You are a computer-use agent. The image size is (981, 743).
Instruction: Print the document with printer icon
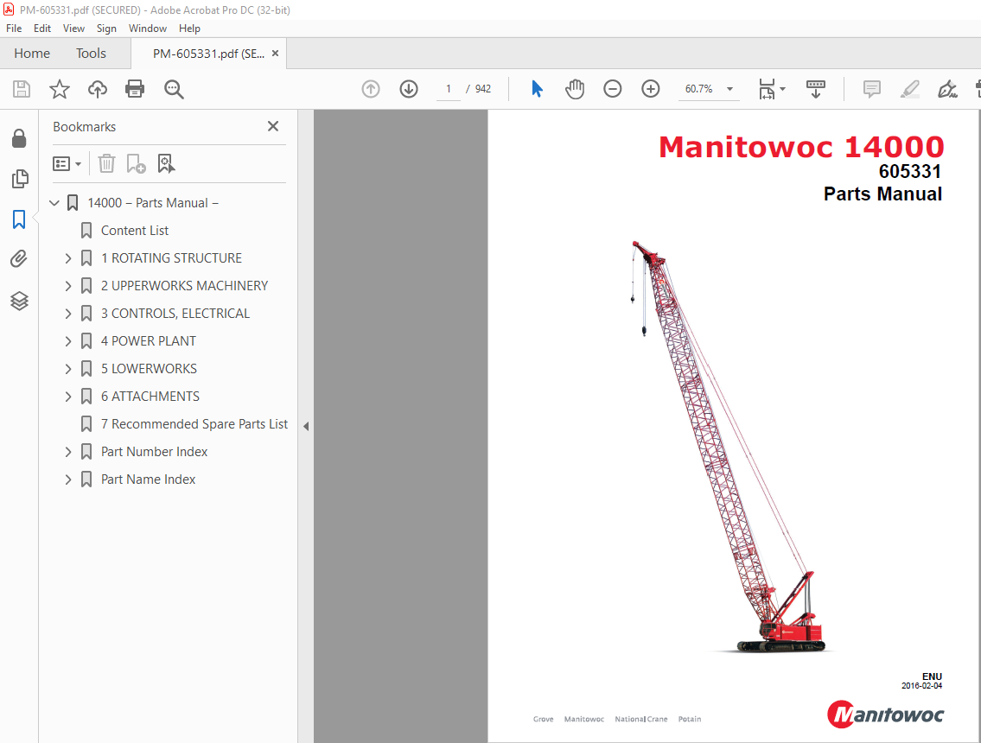pos(135,89)
